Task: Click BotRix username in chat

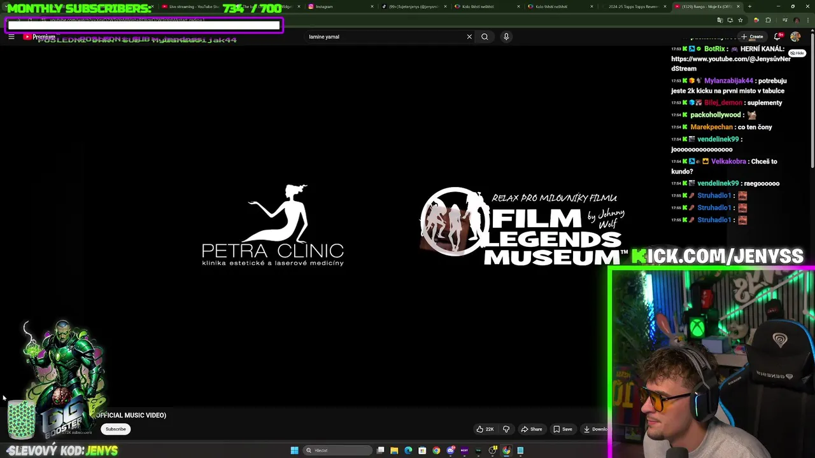Action: coord(714,49)
